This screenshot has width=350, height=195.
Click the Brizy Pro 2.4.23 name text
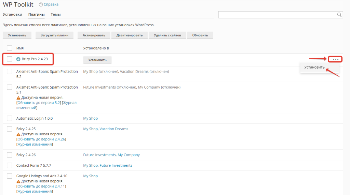35,59
